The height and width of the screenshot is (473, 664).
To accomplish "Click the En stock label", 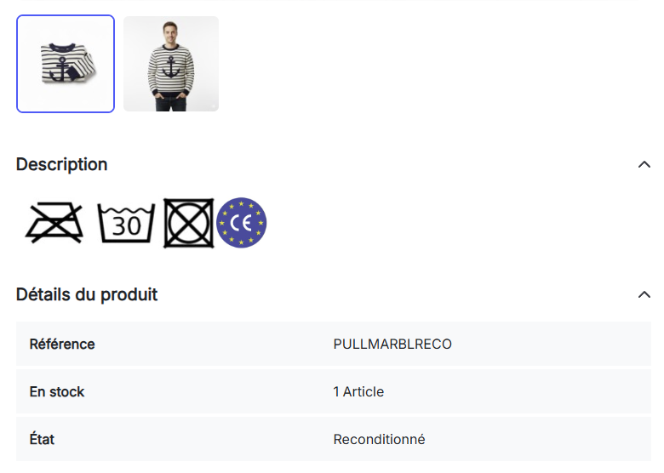I will [x=57, y=392].
